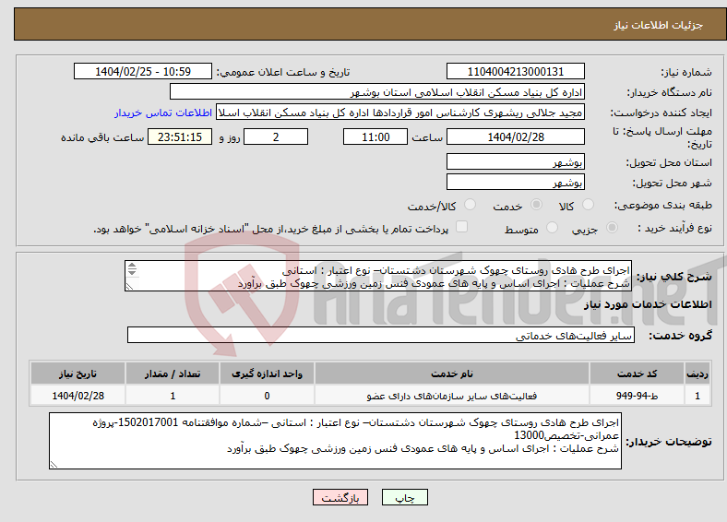Click the service name cell فعالیت‌های سایر سازمان‌های دارای عضو
The image size is (727, 522).
[451, 396]
